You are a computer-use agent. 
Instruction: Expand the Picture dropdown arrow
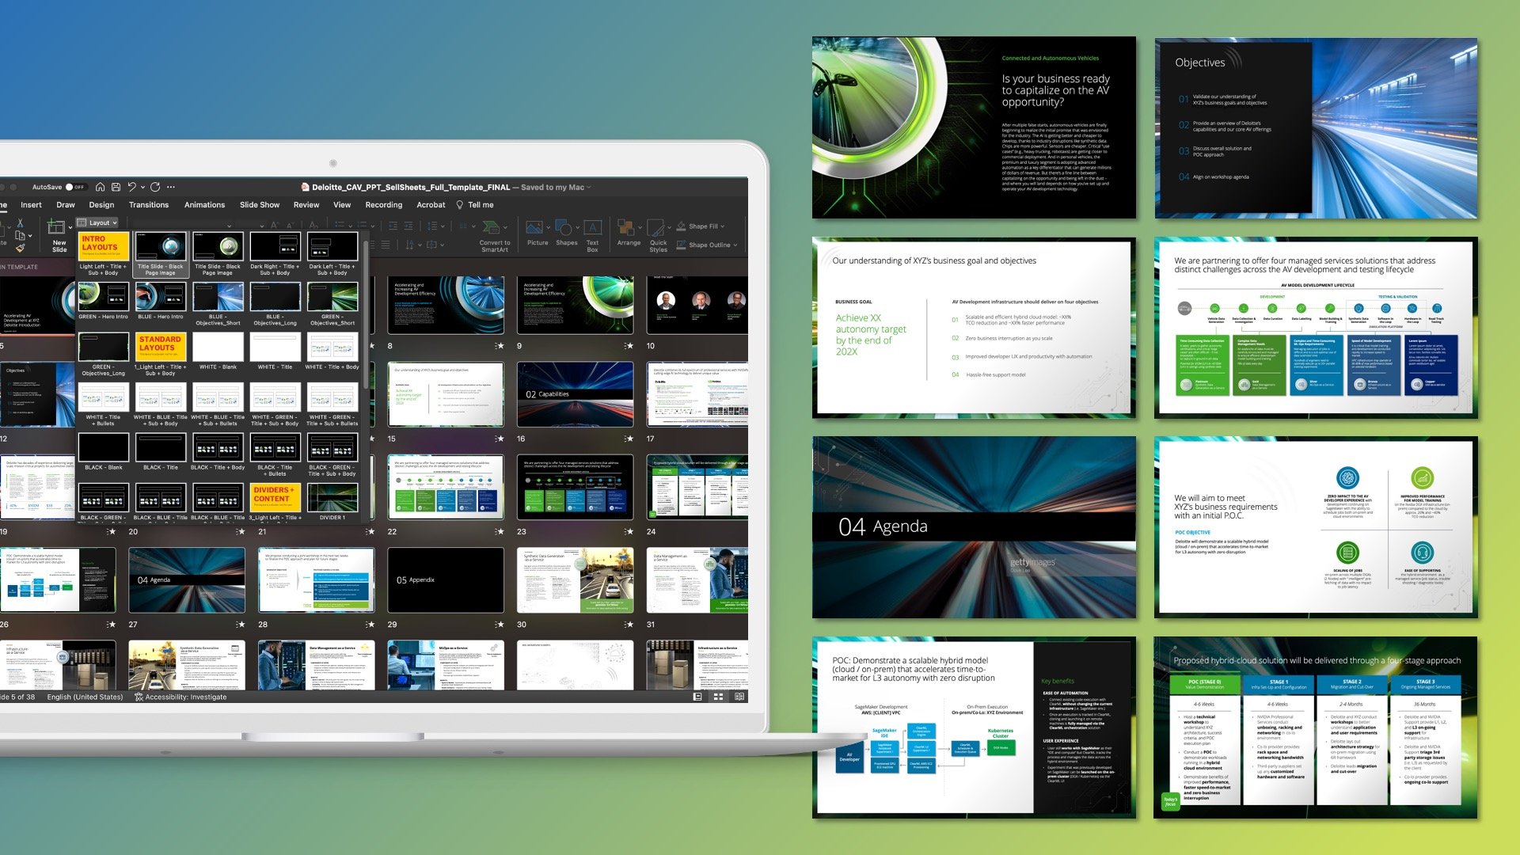547,228
